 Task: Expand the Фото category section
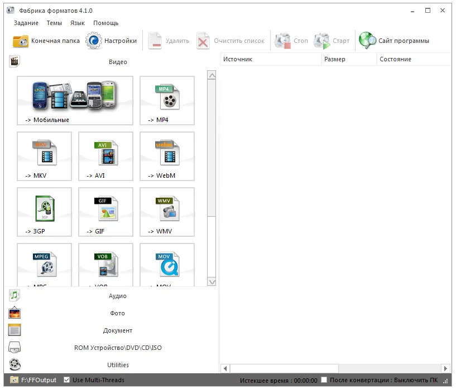click(x=117, y=313)
